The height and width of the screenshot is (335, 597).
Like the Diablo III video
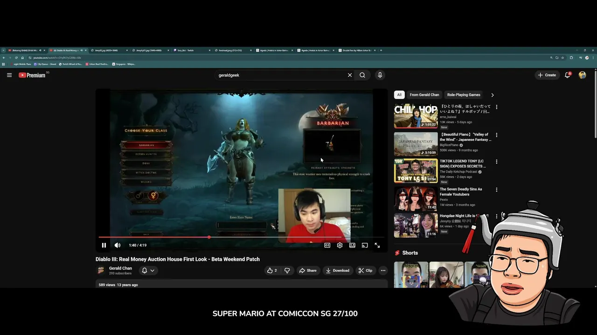(x=271, y=270)
